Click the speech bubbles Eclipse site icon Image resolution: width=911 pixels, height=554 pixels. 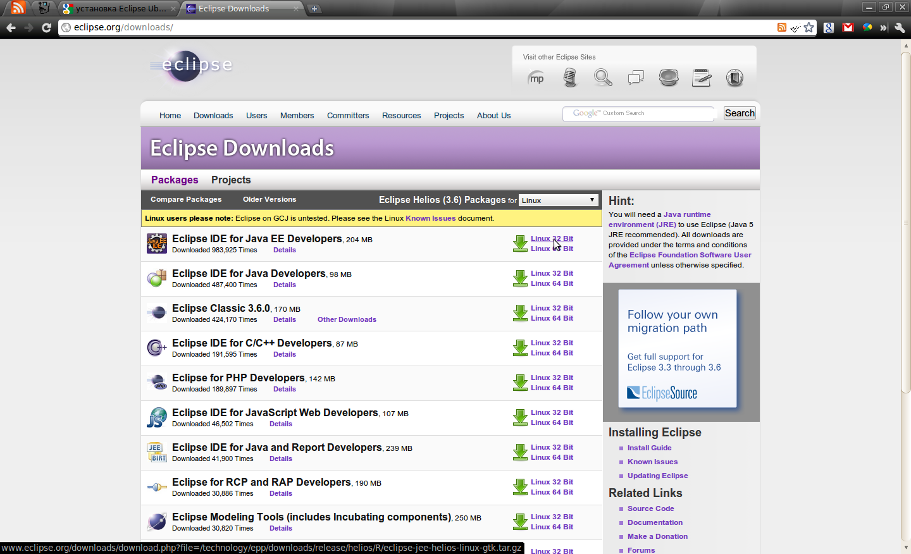click(x=636, y=78)
